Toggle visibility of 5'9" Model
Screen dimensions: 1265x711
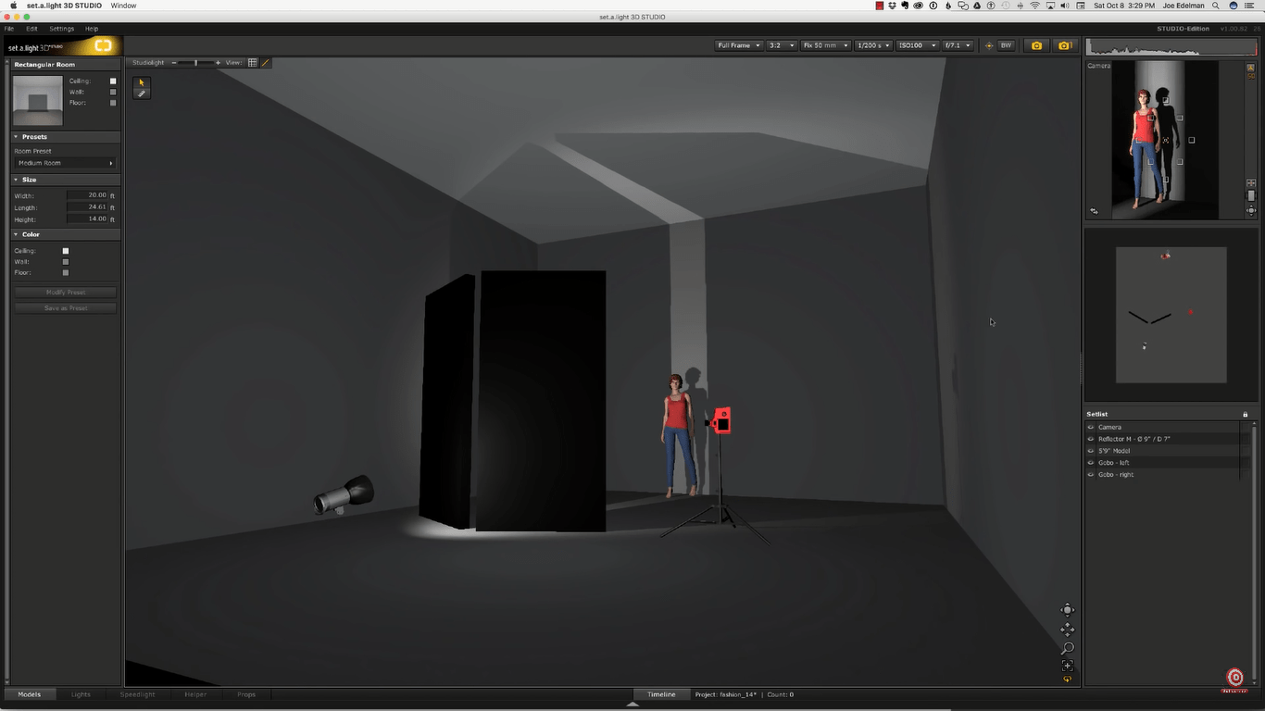click(1091, 451)
